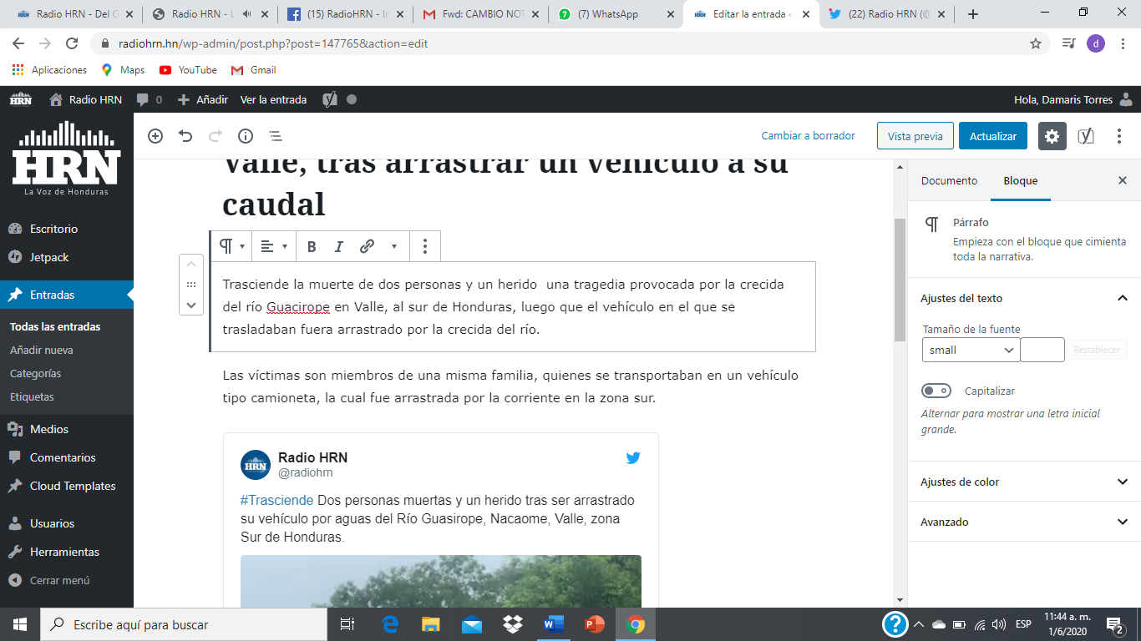Toggle bold formatting on paragraph
This screenshot has width=1141, height=641.
point(312,246)
